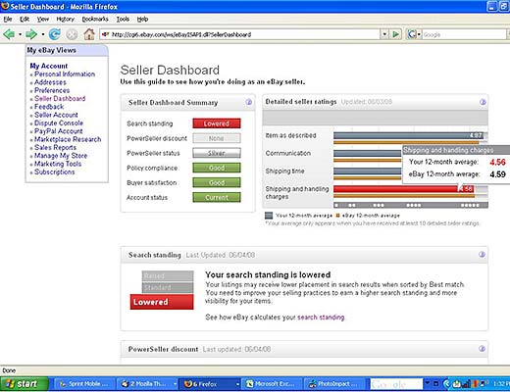Open the PayPal Account link
The width and height of the screenshot is (510, 392).
click(x=59, y=131)
